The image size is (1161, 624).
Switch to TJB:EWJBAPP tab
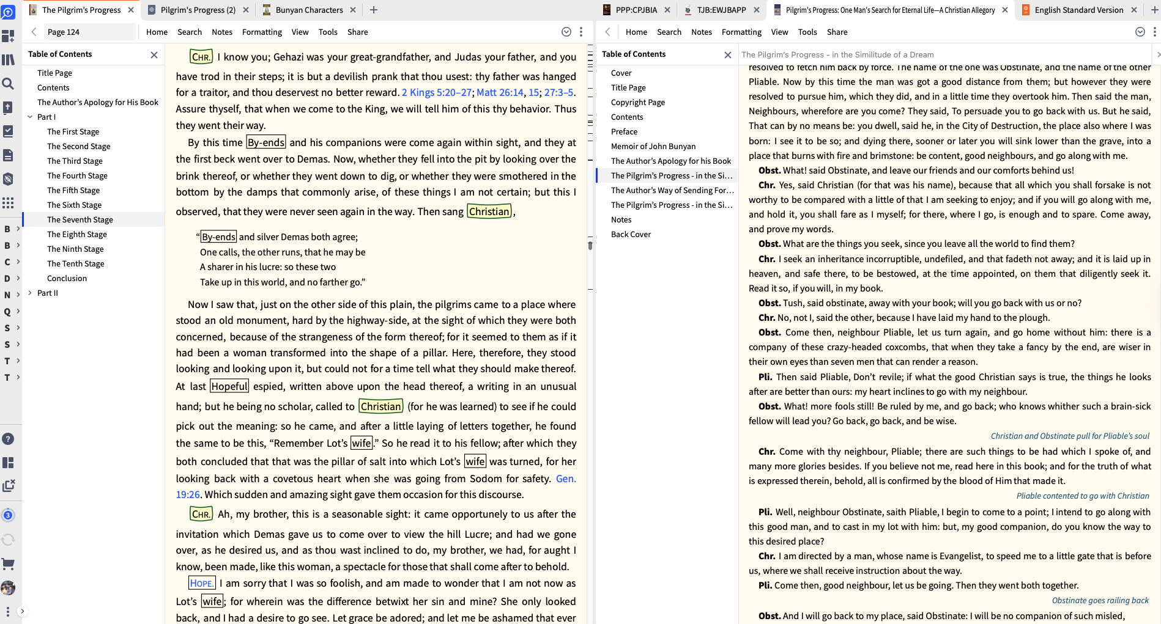coord(721,10)
